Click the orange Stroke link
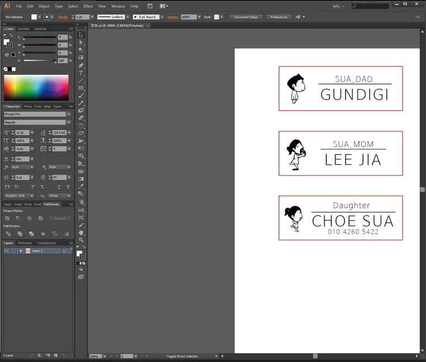Viewport: 426px width, 362px height. [x=63, y=17]
